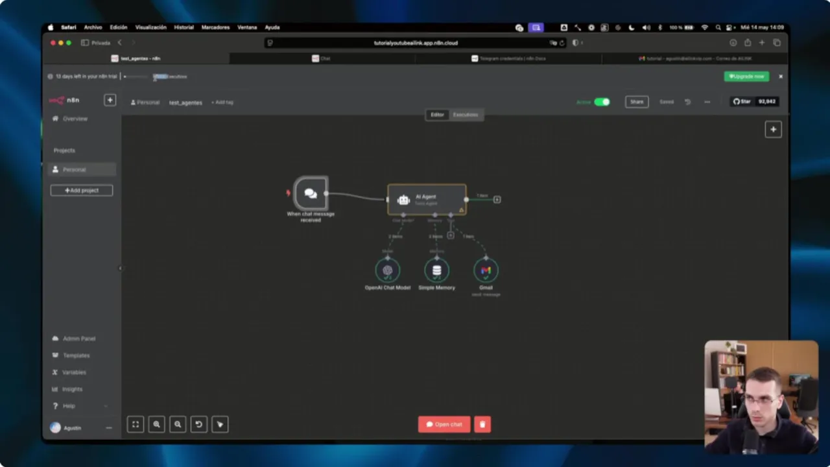This screenshot has width=830, height=467.
Task: Click the trial executions progress bar
Action: click(136, 77)
